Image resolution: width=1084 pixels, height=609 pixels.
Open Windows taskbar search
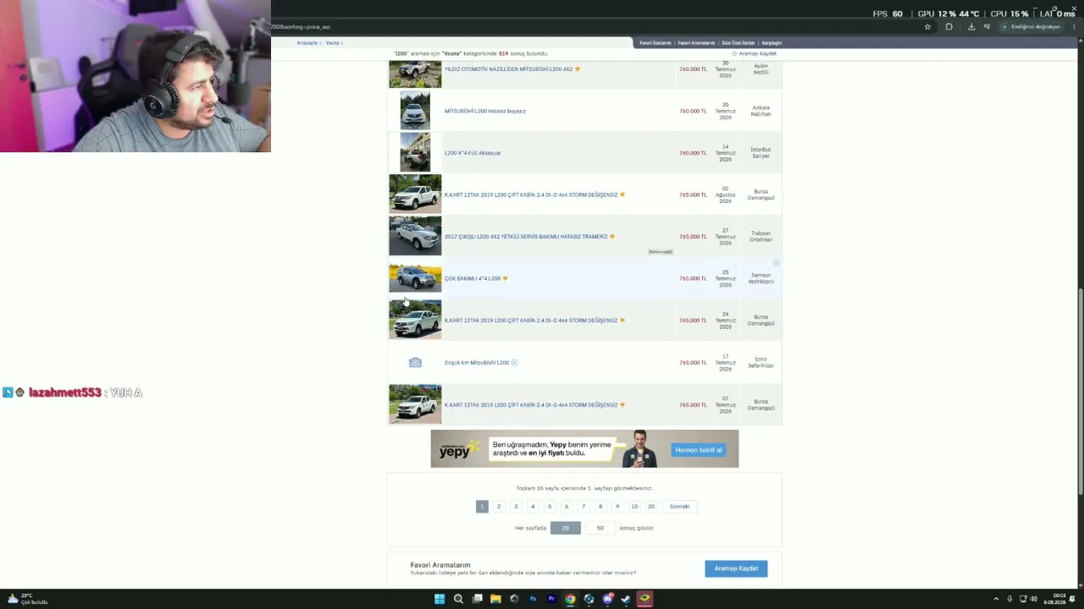(x=458, y=599)
